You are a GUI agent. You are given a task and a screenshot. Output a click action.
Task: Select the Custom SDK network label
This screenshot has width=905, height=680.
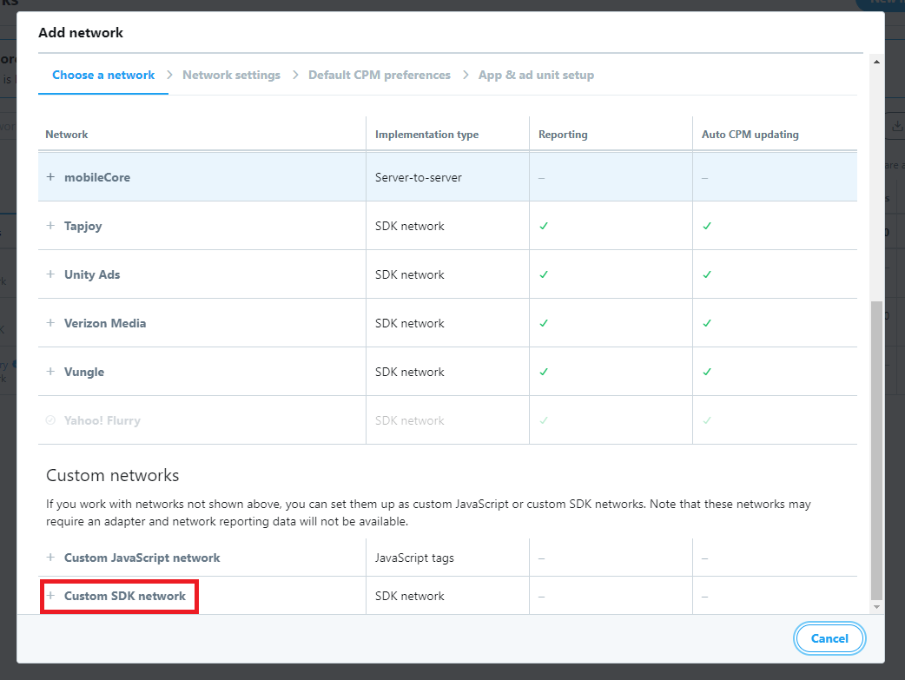click(125, 596)
